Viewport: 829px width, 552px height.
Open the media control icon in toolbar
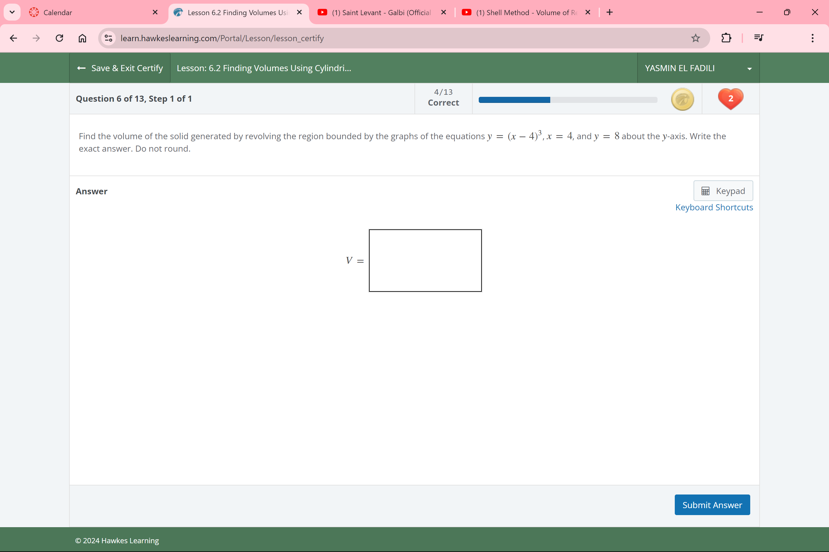758,38
